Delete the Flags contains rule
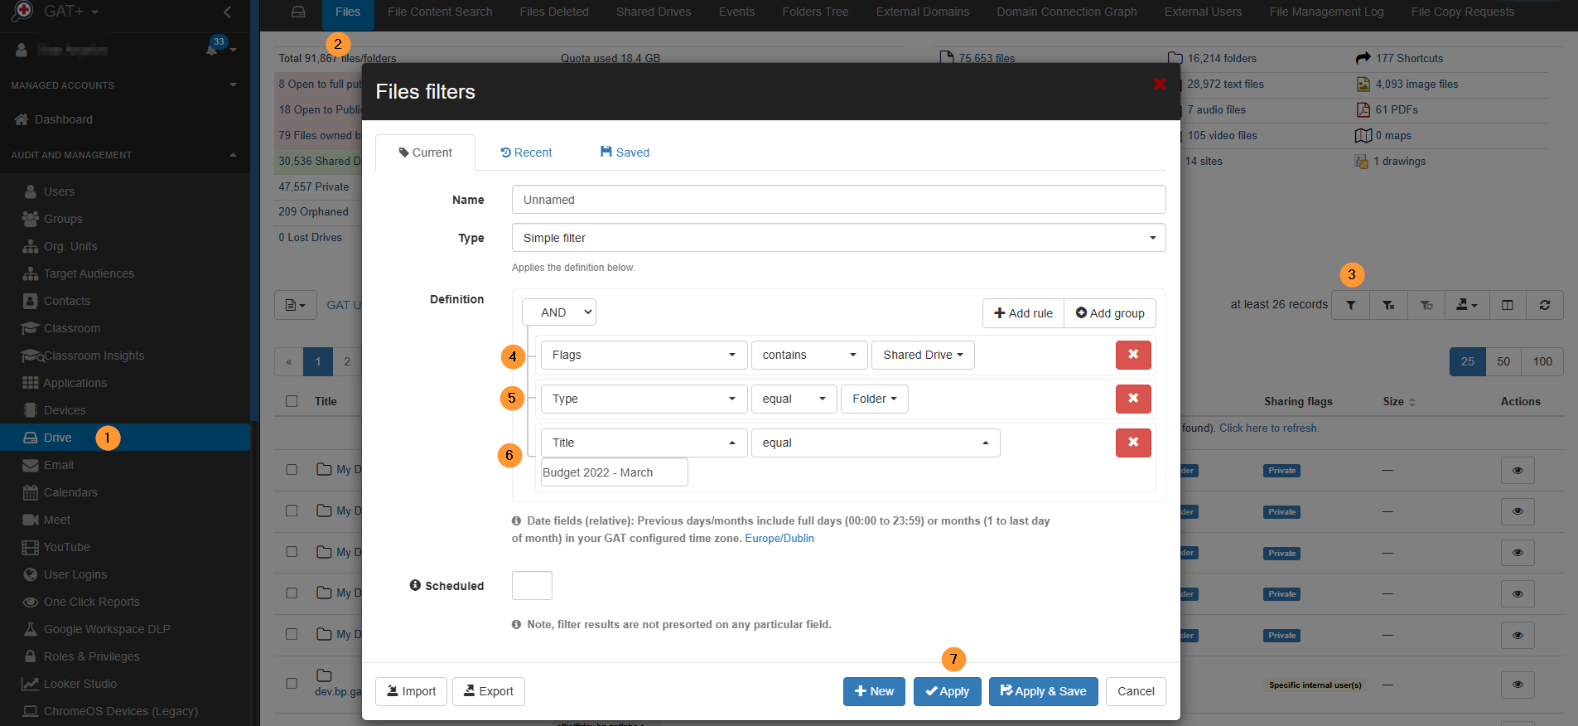Viewport: 1578px width, 726px height. [x=1132, y=355]
